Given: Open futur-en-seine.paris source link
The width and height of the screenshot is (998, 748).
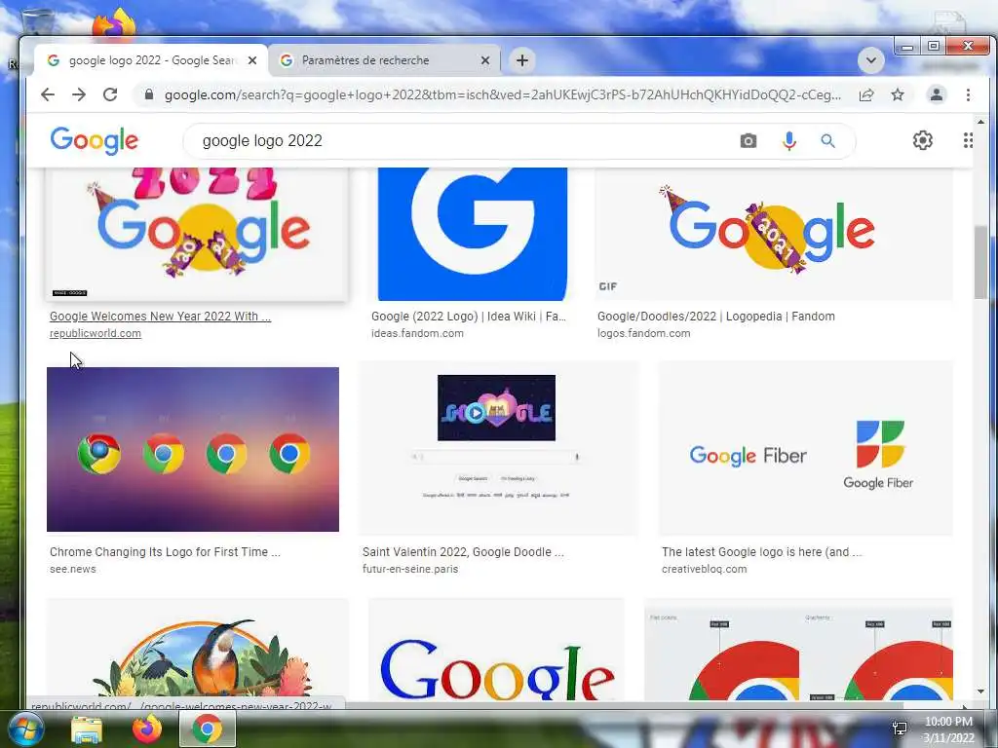Looking at the screenshot, I should pos(410,569).
